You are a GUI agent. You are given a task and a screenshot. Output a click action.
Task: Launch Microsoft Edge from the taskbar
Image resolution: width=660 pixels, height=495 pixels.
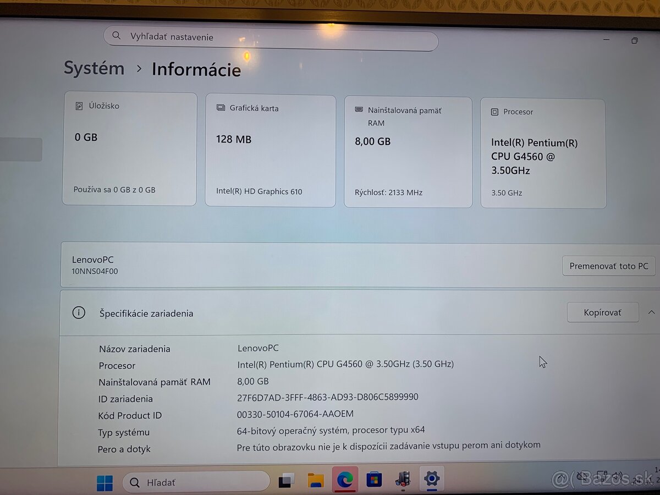tap(345, 480)
